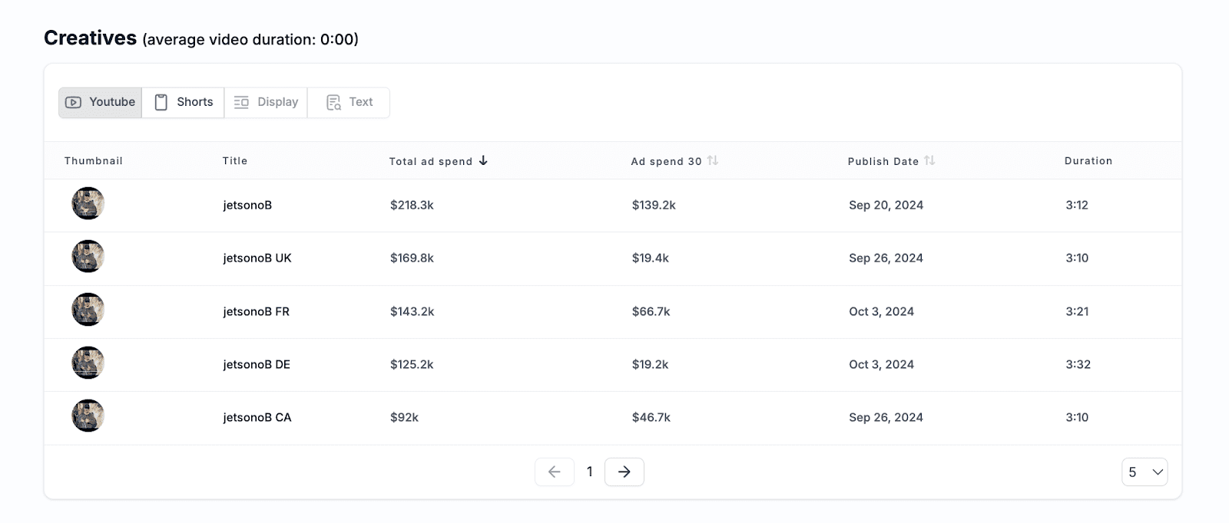Click the jetsonoB CA title text

click(257, 417)
